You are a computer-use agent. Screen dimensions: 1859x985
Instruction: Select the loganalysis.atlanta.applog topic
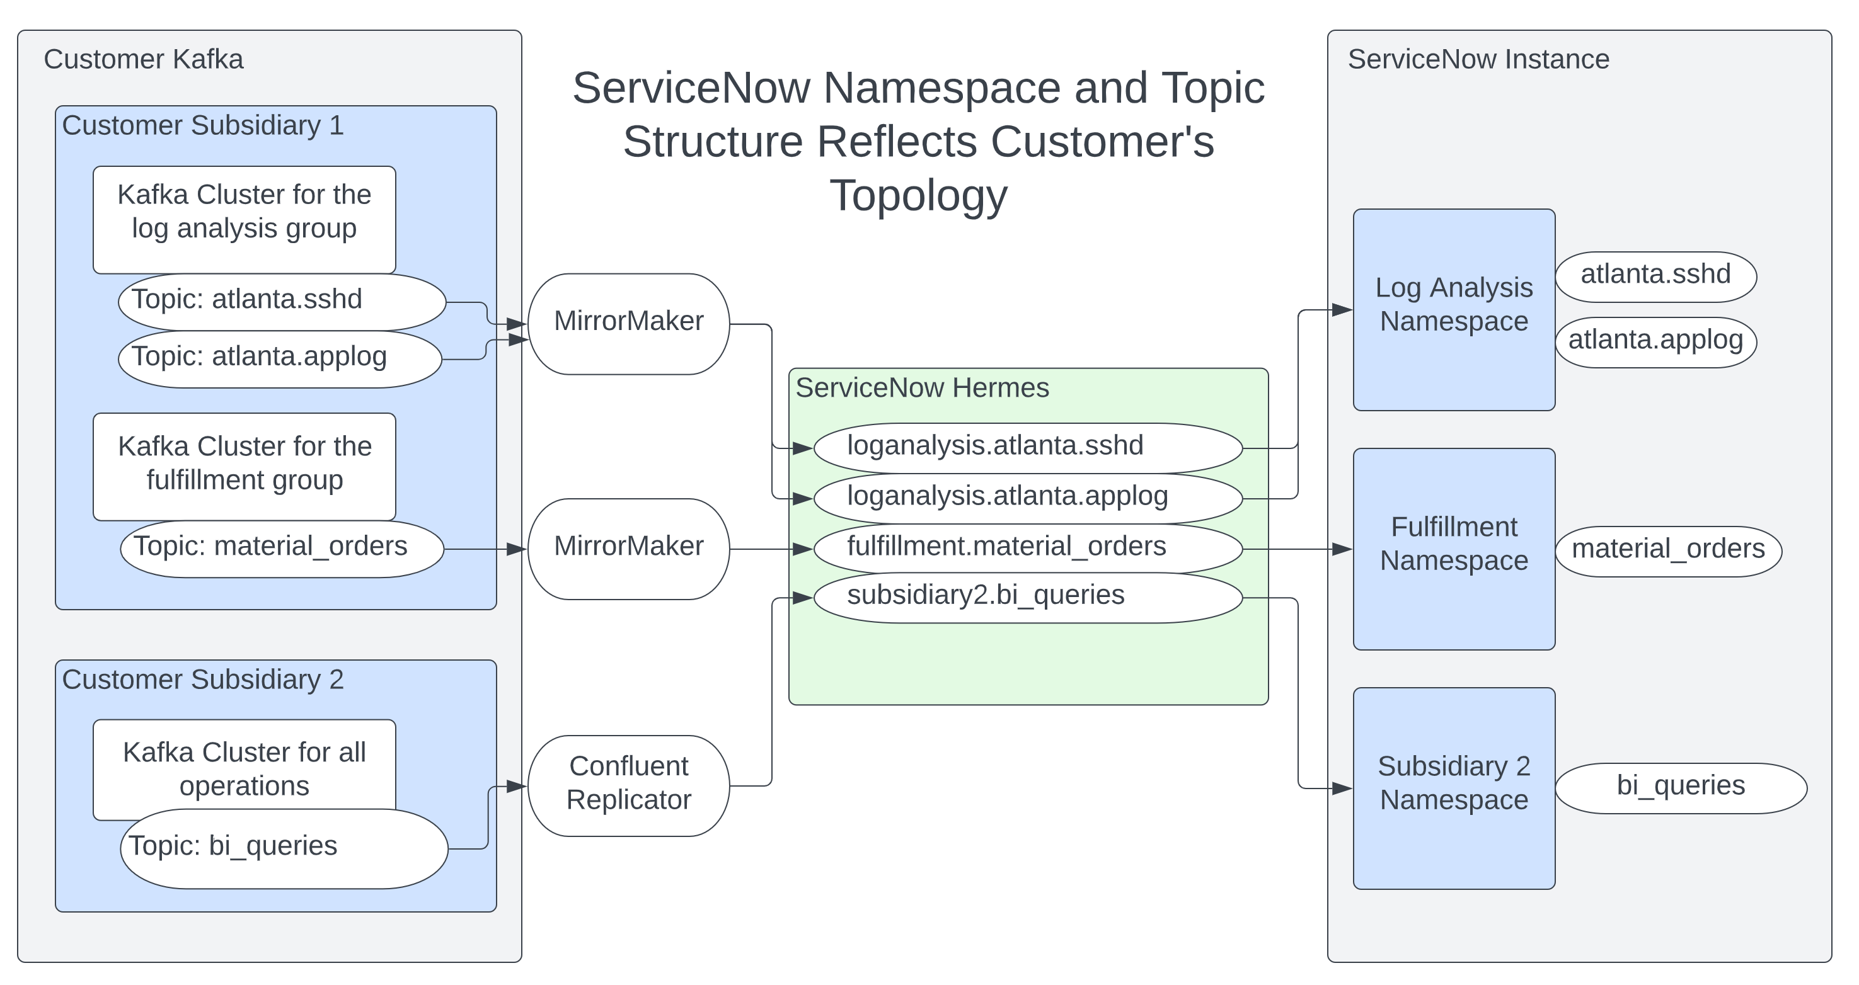[1028, 498]
